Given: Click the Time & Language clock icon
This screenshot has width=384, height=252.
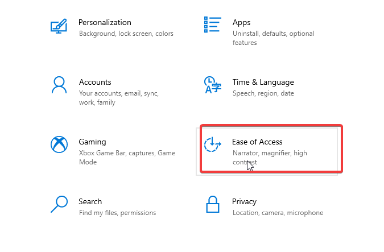Looking at the screenshot, I should click(213, 85).
